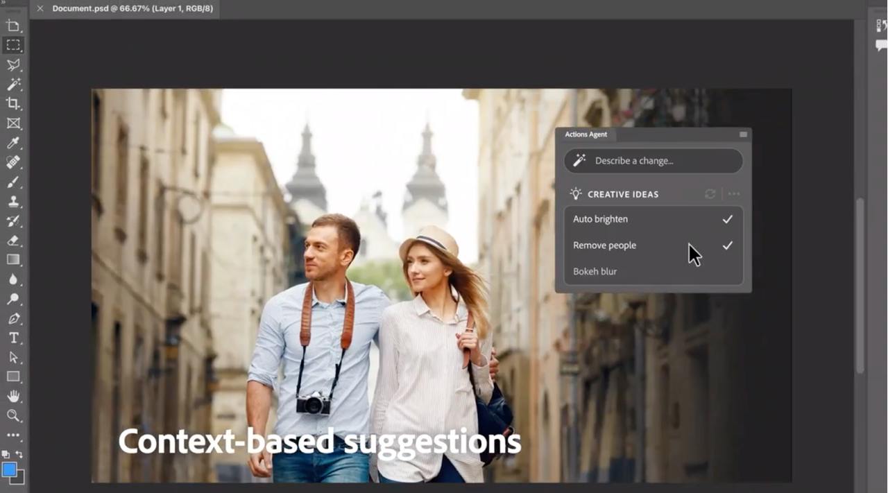
Task: Refresh the Creative Ideas suggestions
Action: [x=710, y=194]
